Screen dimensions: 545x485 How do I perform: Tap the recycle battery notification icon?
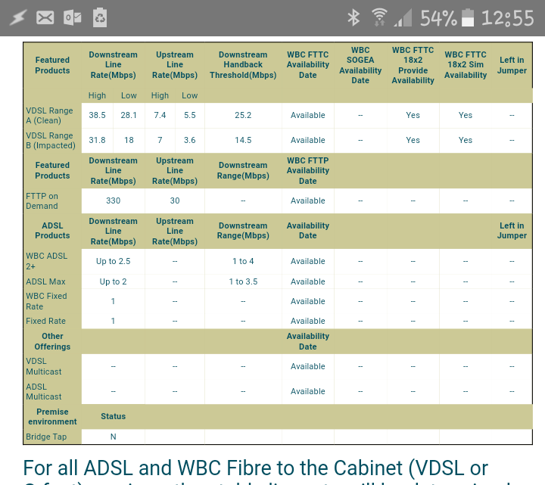tap(100, 17)
